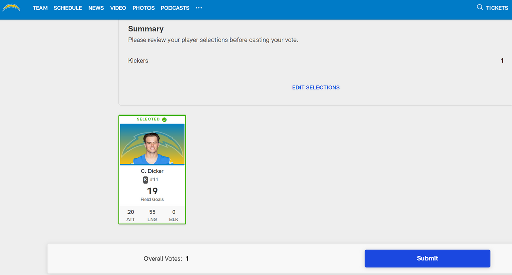Go to the SCHEDULE page
This screenshot has height=275, width=512.
(x=68, y=8)
